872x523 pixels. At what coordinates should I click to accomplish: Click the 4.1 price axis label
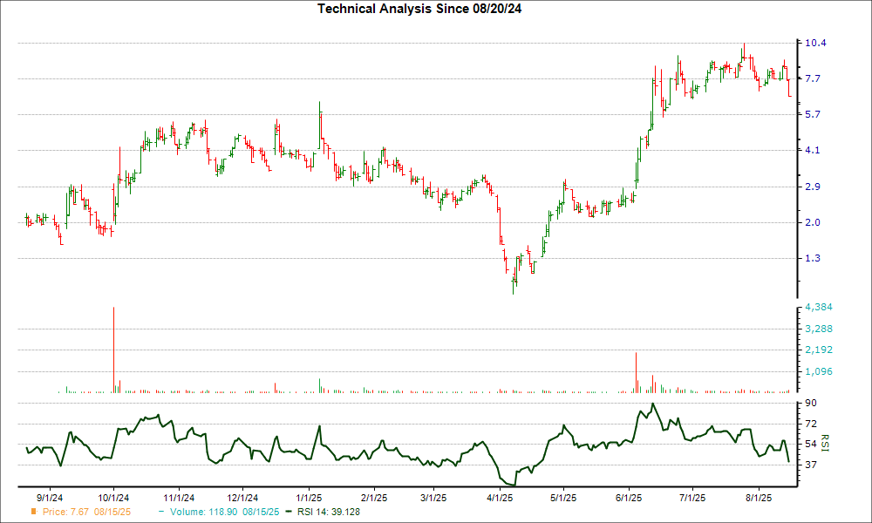[x=813, y=150]
